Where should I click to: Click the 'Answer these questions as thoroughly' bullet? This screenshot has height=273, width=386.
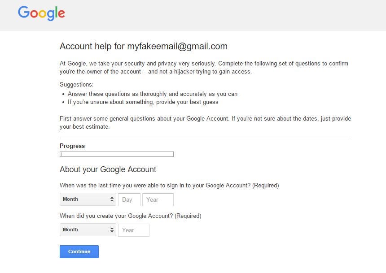153,94
